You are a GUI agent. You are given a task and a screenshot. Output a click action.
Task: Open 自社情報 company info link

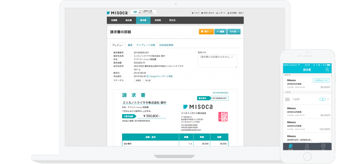[x=232, y=13]
